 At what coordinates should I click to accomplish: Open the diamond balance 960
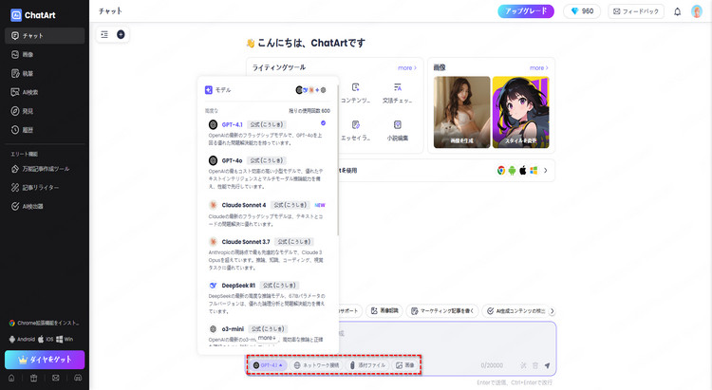point(582,11)
